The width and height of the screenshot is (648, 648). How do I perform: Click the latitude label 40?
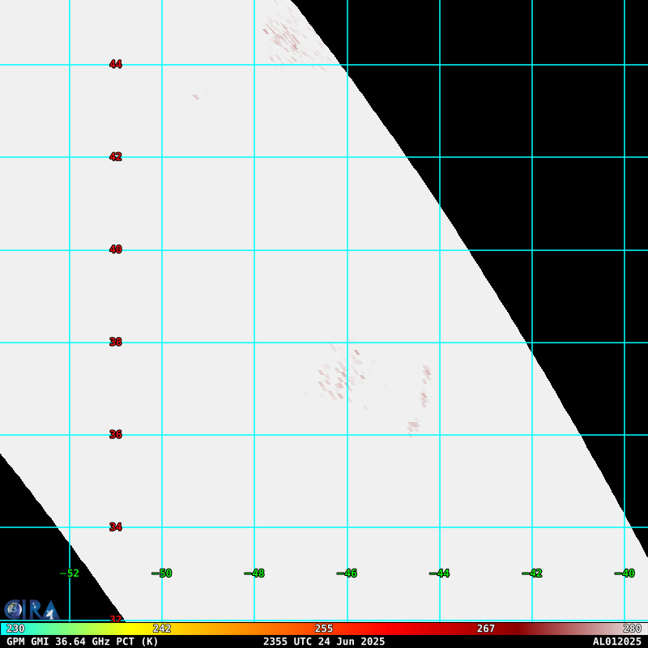pyautogui.click(x=116, y=249)
